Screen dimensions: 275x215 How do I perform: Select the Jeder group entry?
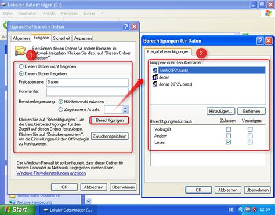(164, 77)
